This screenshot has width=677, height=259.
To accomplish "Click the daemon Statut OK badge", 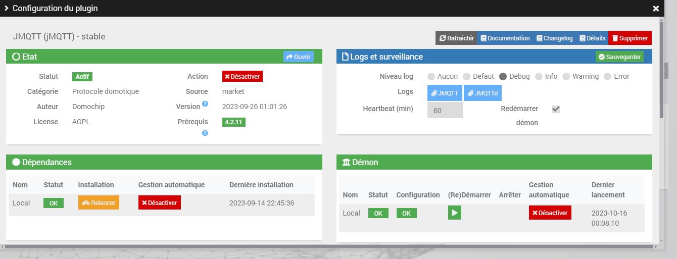I will click(x=378, y=214).
